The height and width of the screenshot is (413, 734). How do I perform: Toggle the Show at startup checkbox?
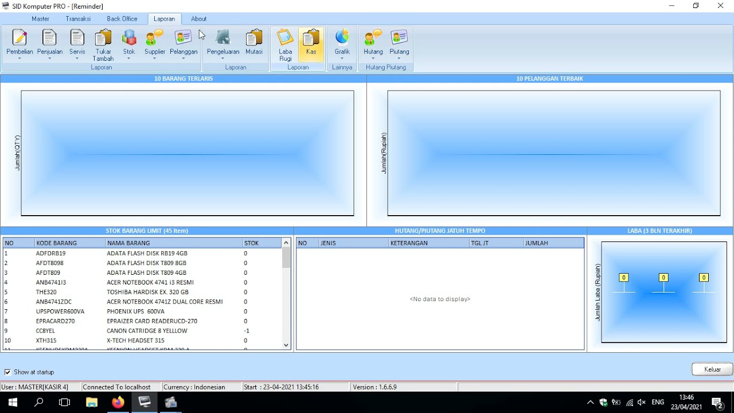7,372
